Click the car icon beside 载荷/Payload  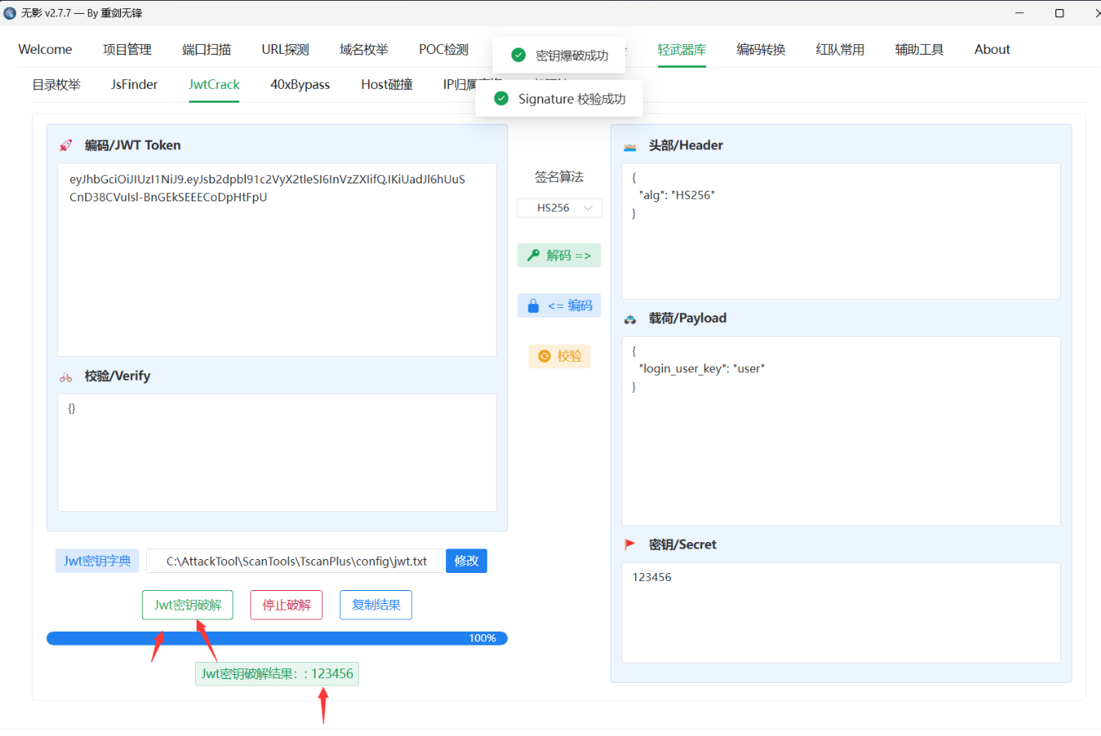tap(630, 320)
